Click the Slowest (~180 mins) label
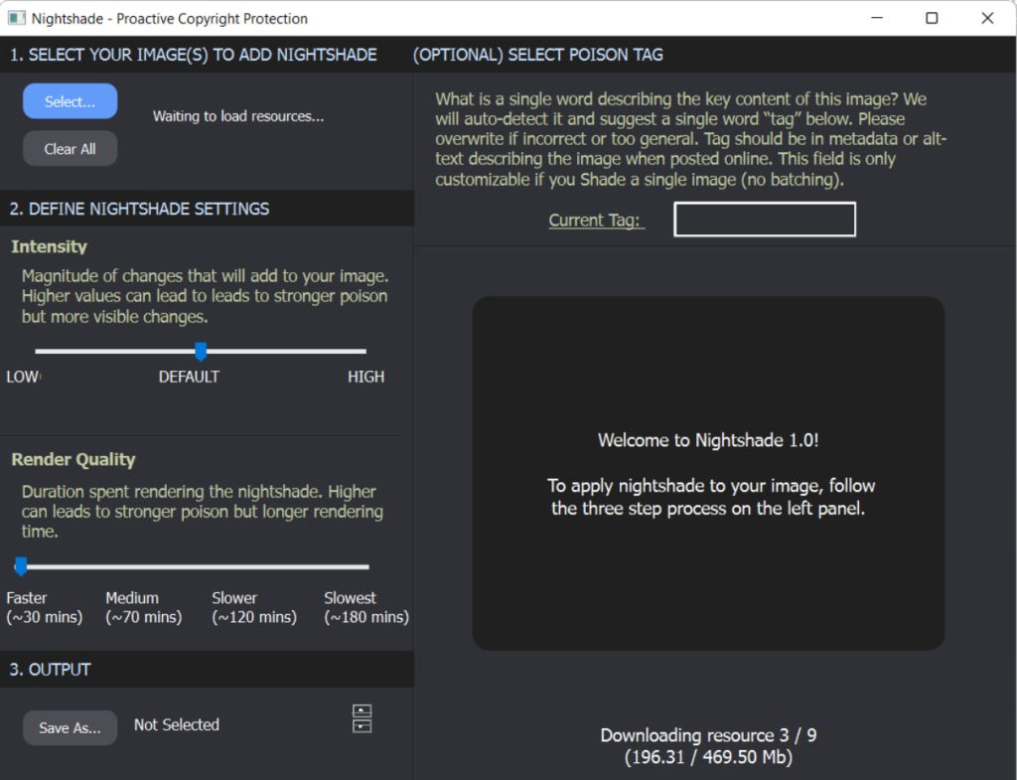This screenshot has height=780, width=1017. tap(366, 607)
